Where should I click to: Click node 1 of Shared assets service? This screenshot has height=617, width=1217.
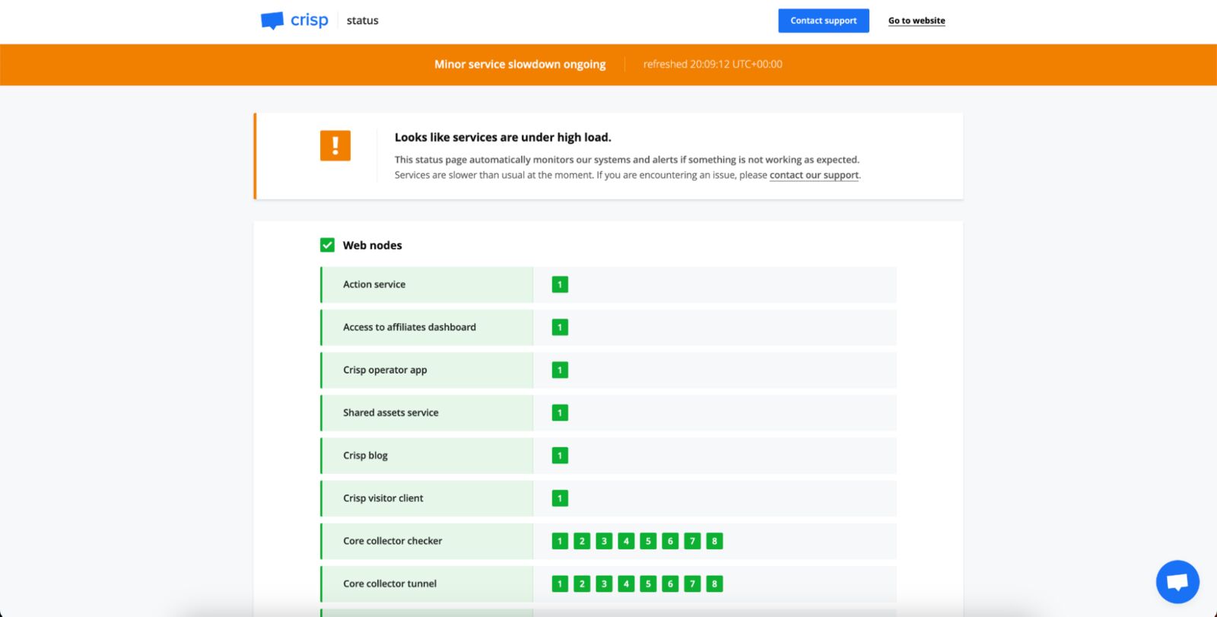pos(560,412)
